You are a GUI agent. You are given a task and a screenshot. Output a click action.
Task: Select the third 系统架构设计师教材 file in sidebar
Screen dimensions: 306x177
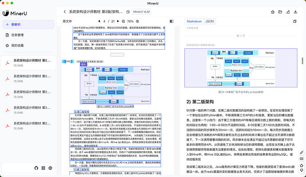28,94
